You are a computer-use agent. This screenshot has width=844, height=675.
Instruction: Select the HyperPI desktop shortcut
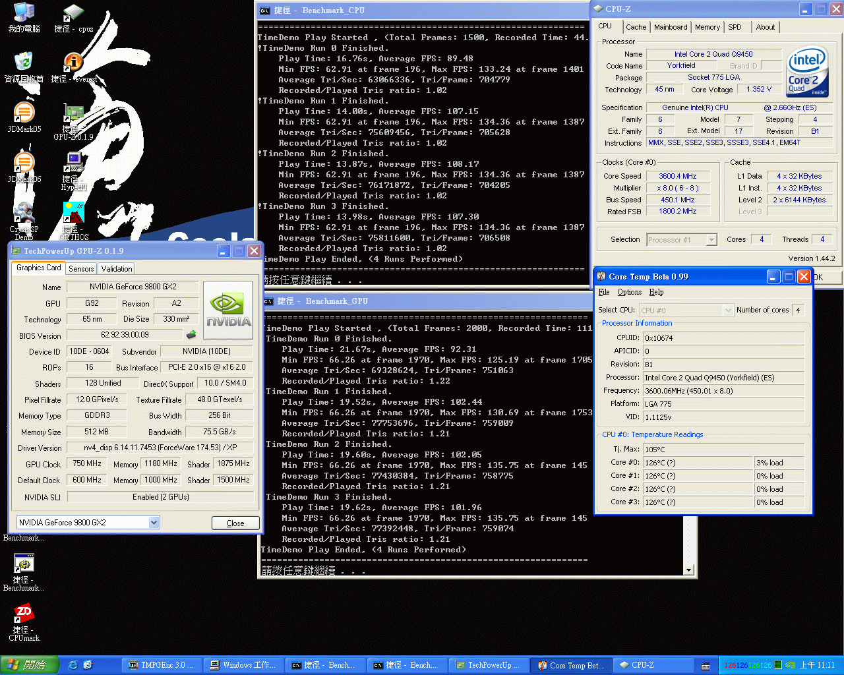(73, 171)
